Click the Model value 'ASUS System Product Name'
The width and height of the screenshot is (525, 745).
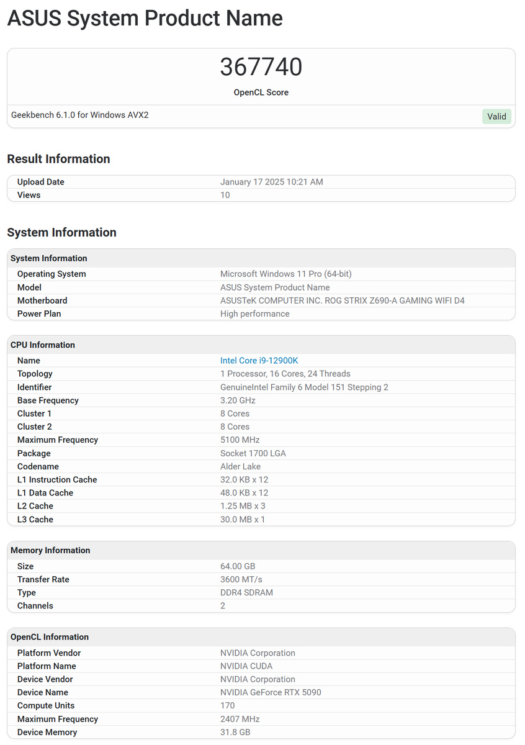coord(275,287)
